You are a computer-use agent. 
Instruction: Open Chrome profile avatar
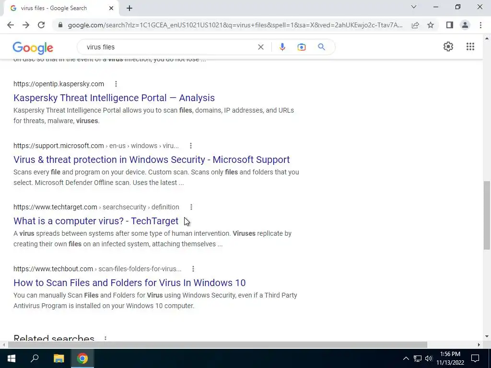tap(465, 25)
